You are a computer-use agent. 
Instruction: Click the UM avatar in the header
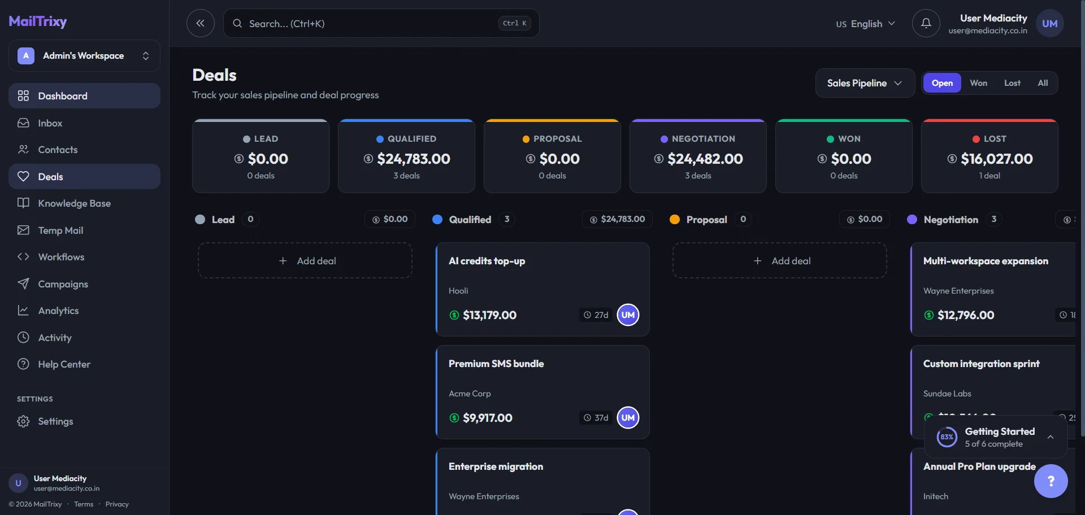click(1049, 23)
